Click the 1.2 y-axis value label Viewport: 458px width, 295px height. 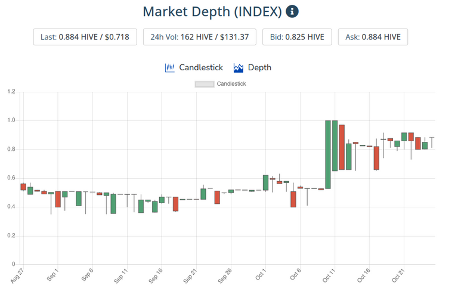coord(11,92)
